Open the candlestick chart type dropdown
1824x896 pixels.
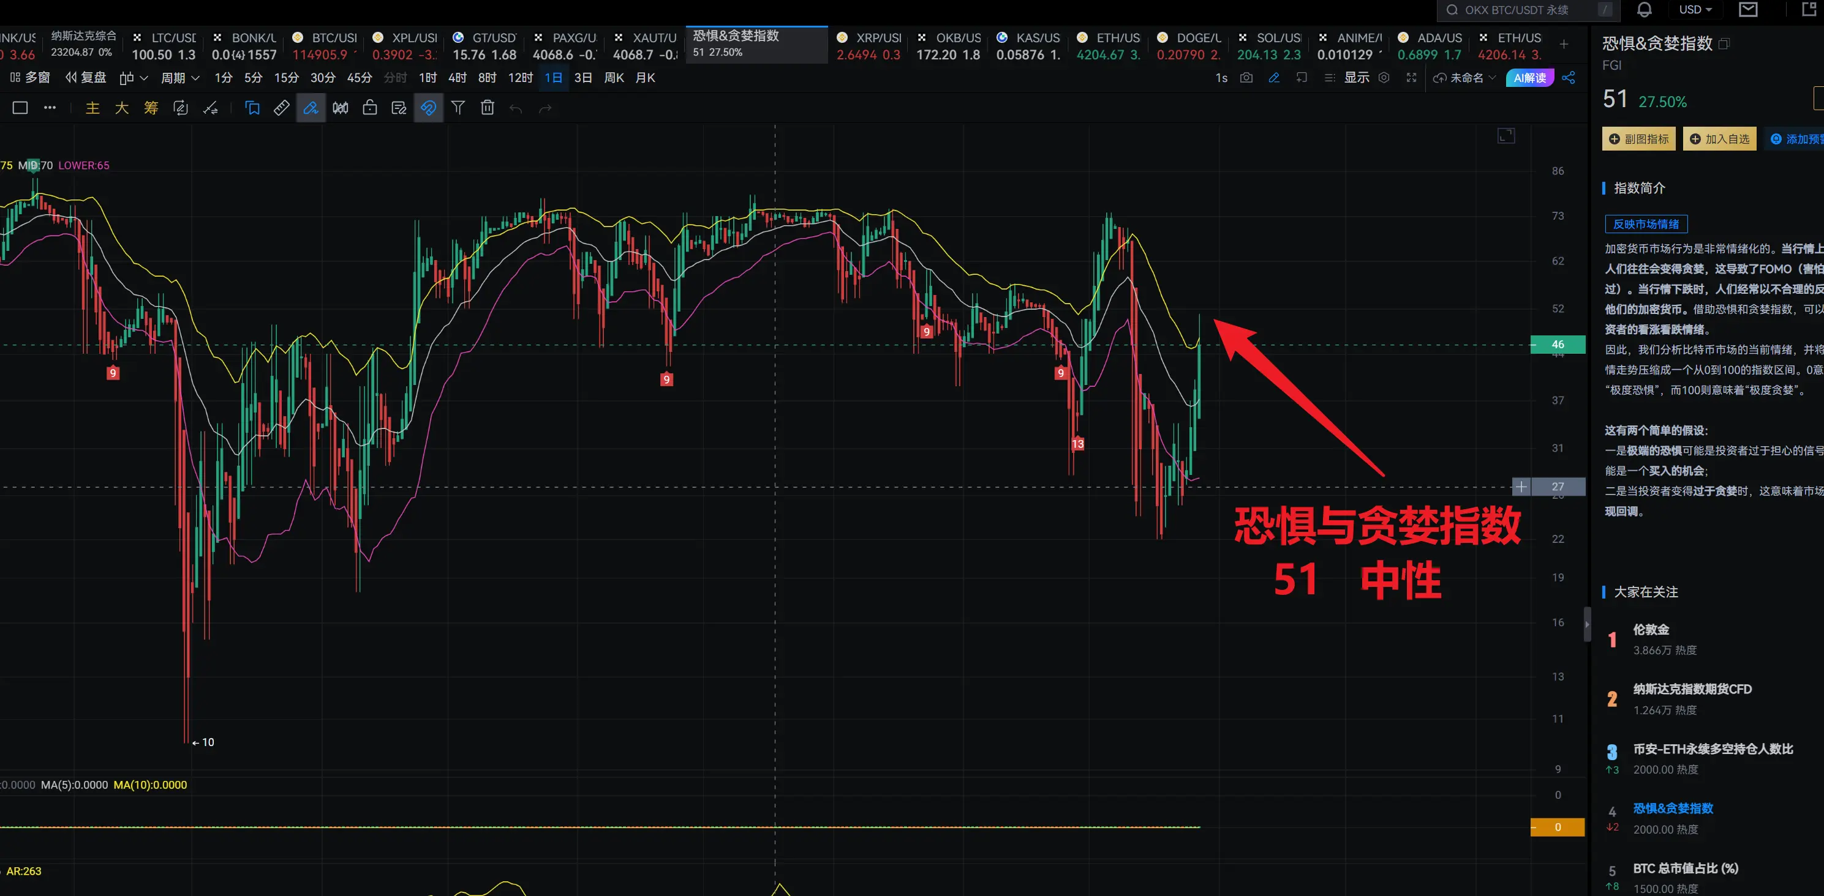(x=133, y=78)
